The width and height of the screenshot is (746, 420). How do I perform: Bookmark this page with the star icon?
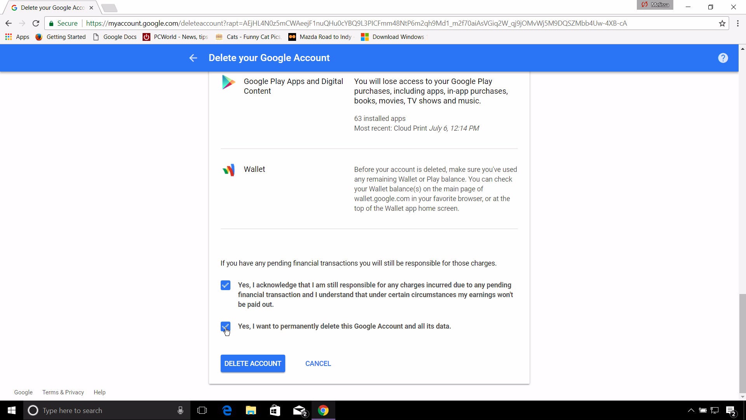722,23
